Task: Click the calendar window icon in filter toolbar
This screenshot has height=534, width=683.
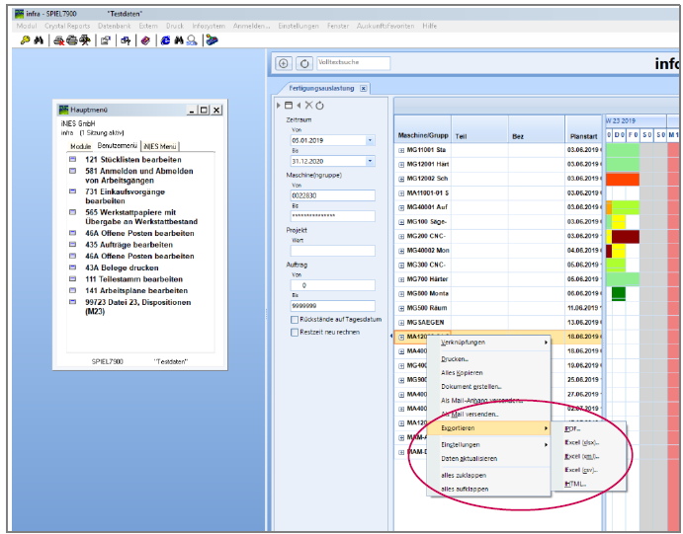Action: pyautogui.click(x=288, y=105)
